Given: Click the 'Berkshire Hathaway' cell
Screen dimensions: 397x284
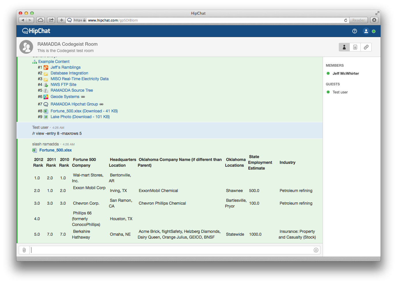Looking at the screenshot, I should (82, 234).
